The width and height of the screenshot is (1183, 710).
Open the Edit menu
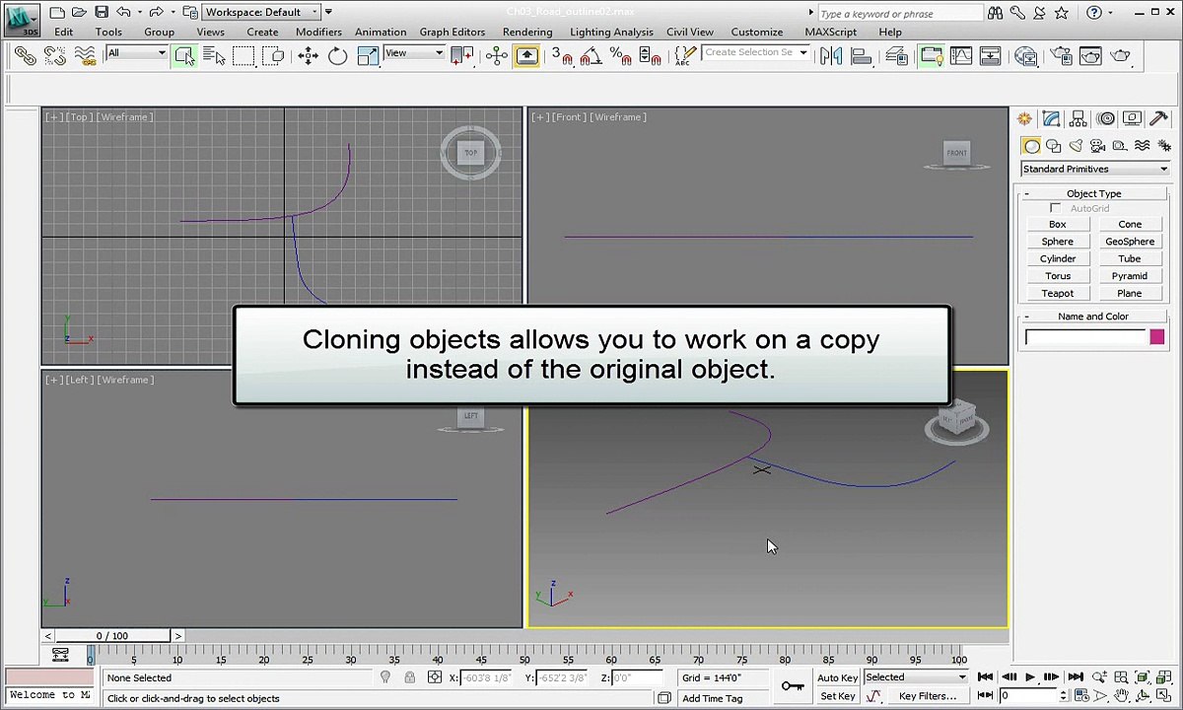(63, 32)
